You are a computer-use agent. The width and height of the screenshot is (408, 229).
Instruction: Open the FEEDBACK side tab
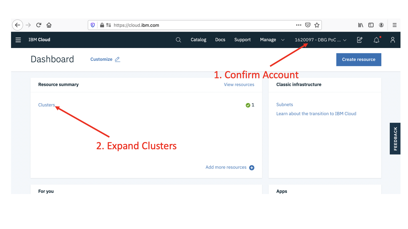pos(395,138)
